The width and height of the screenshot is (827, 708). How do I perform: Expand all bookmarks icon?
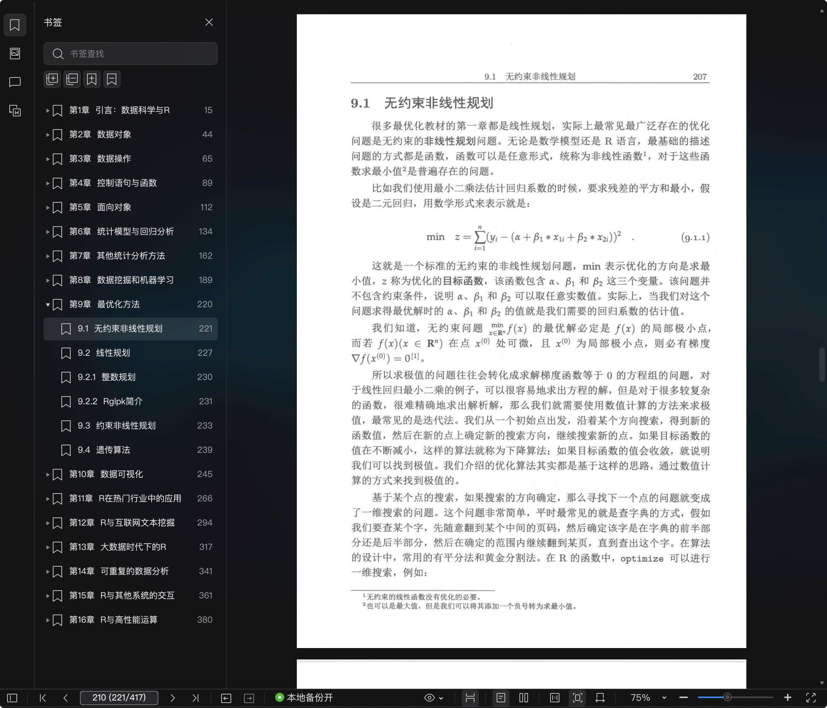[x=52, y=79]
